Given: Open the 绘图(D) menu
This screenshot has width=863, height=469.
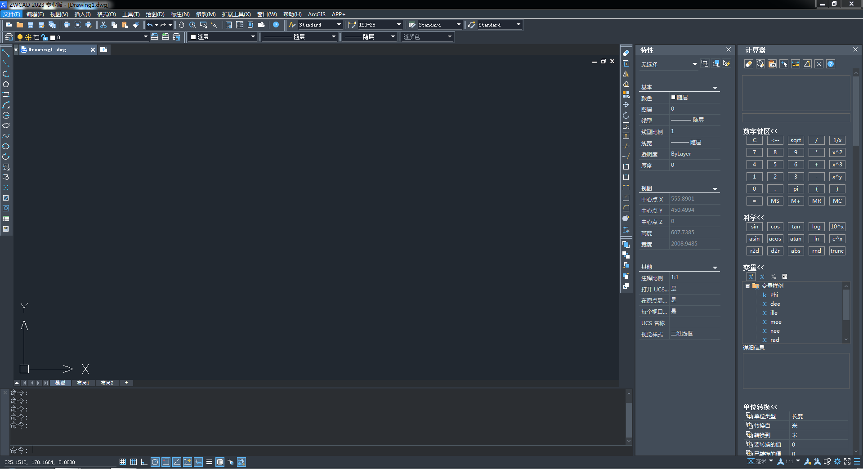Looking at the screenshot, I should point(155,14).
